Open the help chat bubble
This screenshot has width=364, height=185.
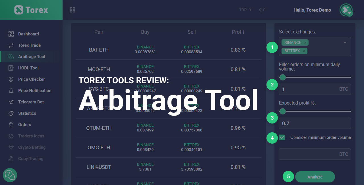pyautogui.click(x=10, y=175)
